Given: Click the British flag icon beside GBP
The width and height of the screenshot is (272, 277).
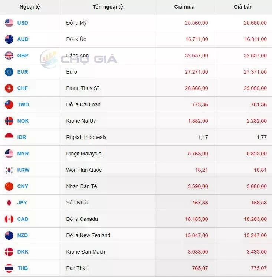Looking at the screenshot, I should pyautogui.click(x=9, y=55).
